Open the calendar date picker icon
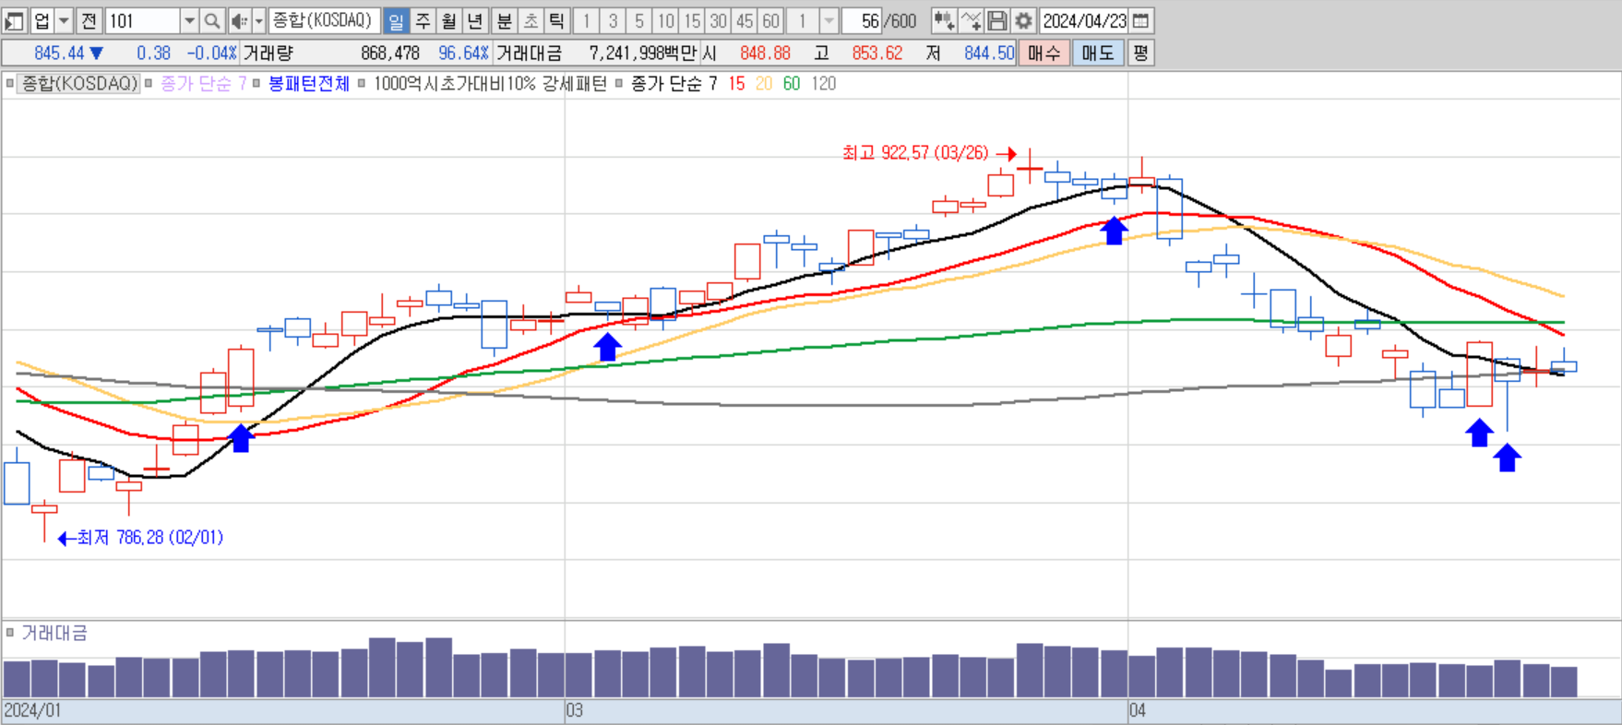 pyautogui.click(x=1141, y=20)
